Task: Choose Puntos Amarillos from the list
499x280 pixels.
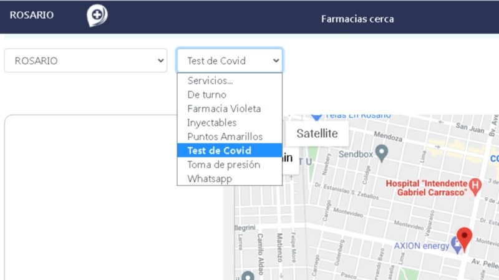Action: 225,137
